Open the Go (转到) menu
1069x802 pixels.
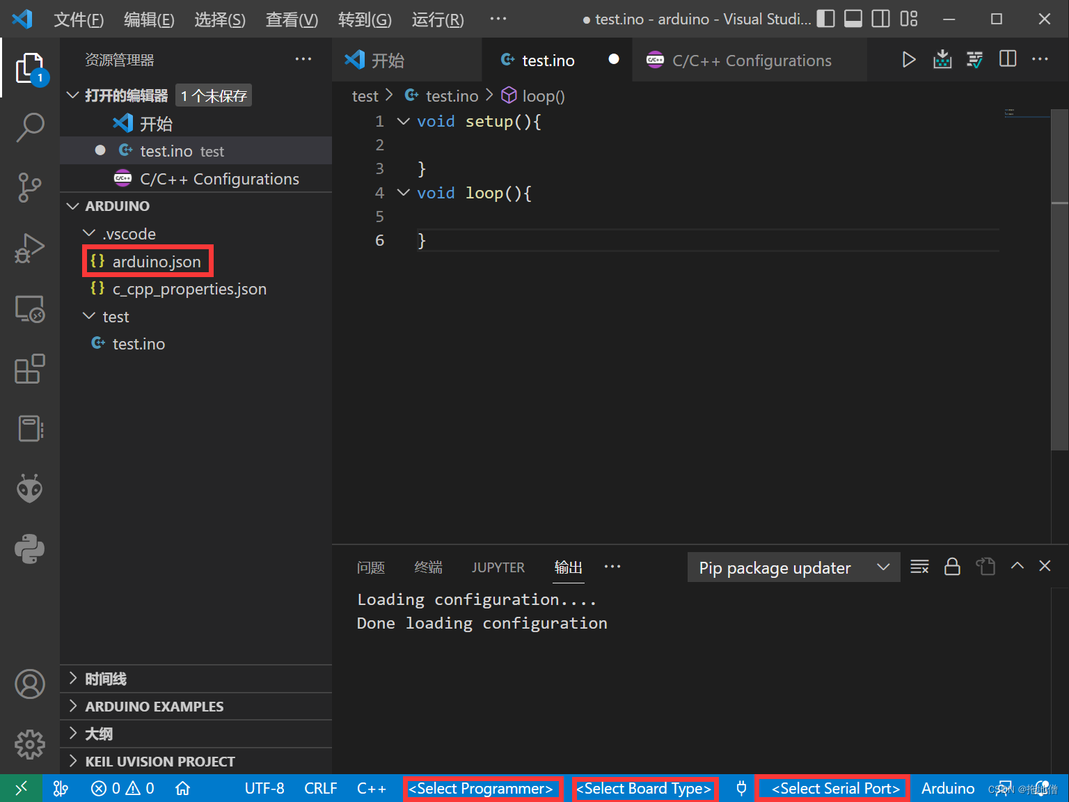365,19
